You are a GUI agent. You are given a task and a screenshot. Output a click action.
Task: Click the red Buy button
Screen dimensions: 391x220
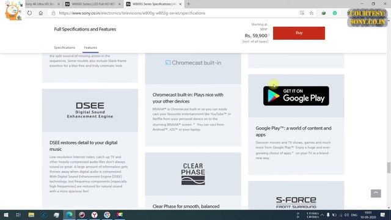point(299,33)
